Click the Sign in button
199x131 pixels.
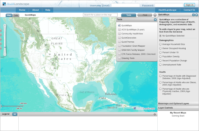[x=189, y=5]
